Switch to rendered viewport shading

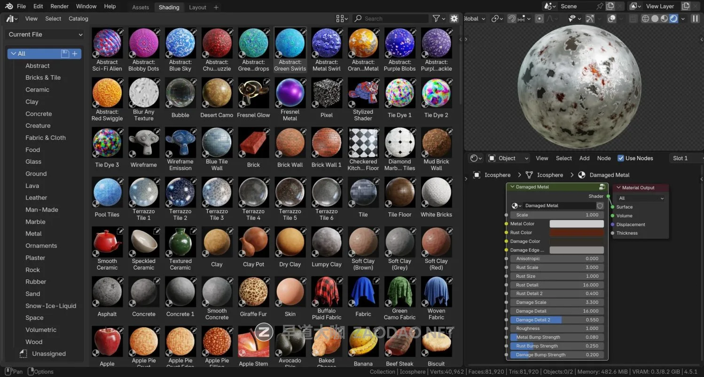click(x=673, y=19)
